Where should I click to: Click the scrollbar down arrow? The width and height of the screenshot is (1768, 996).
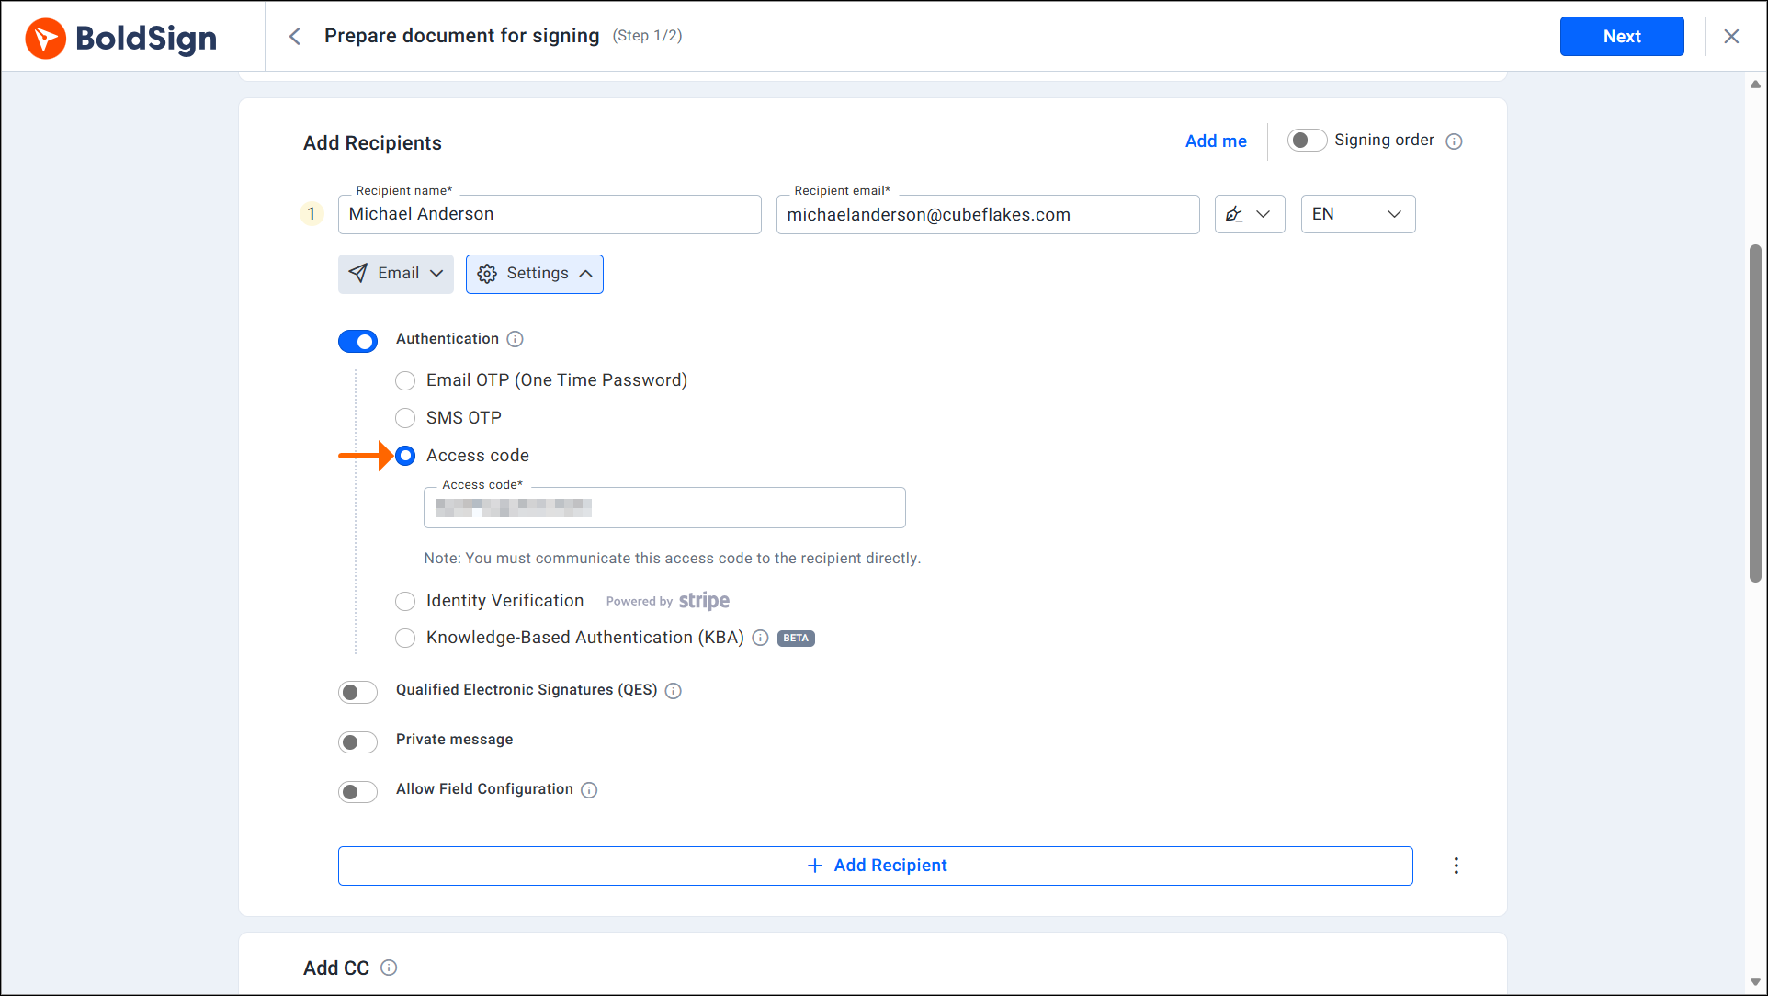pyautogui.click(x=1755, y=981)
